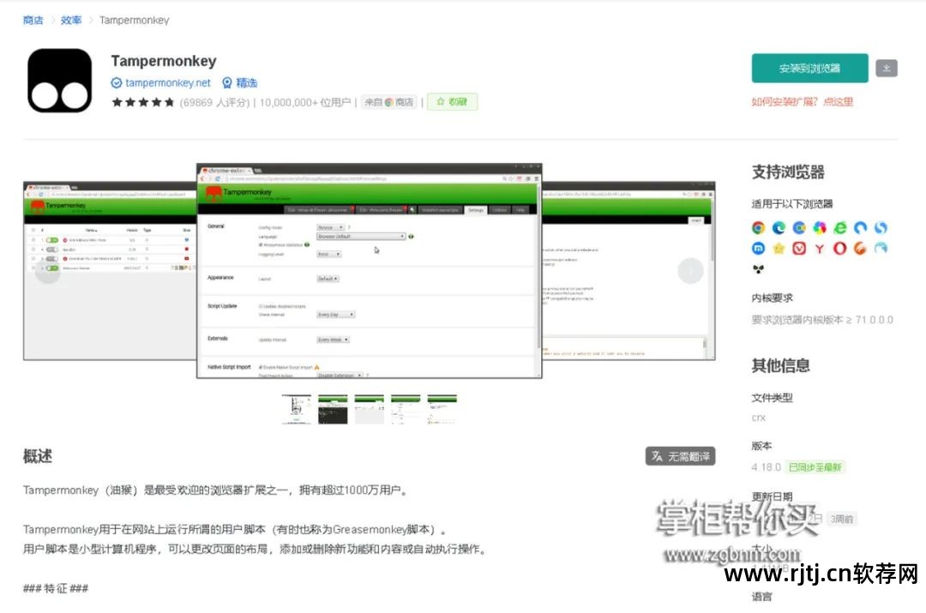Click the Tampermonkey extension title
This screenshot has height=613, width=926.
pos(164,62)
